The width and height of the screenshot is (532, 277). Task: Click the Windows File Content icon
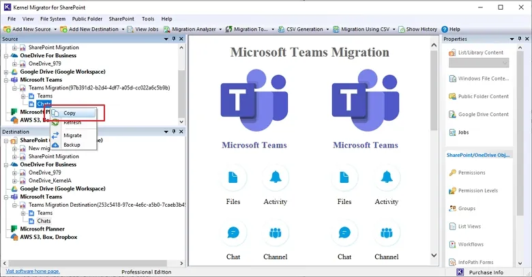click(452, 78)
